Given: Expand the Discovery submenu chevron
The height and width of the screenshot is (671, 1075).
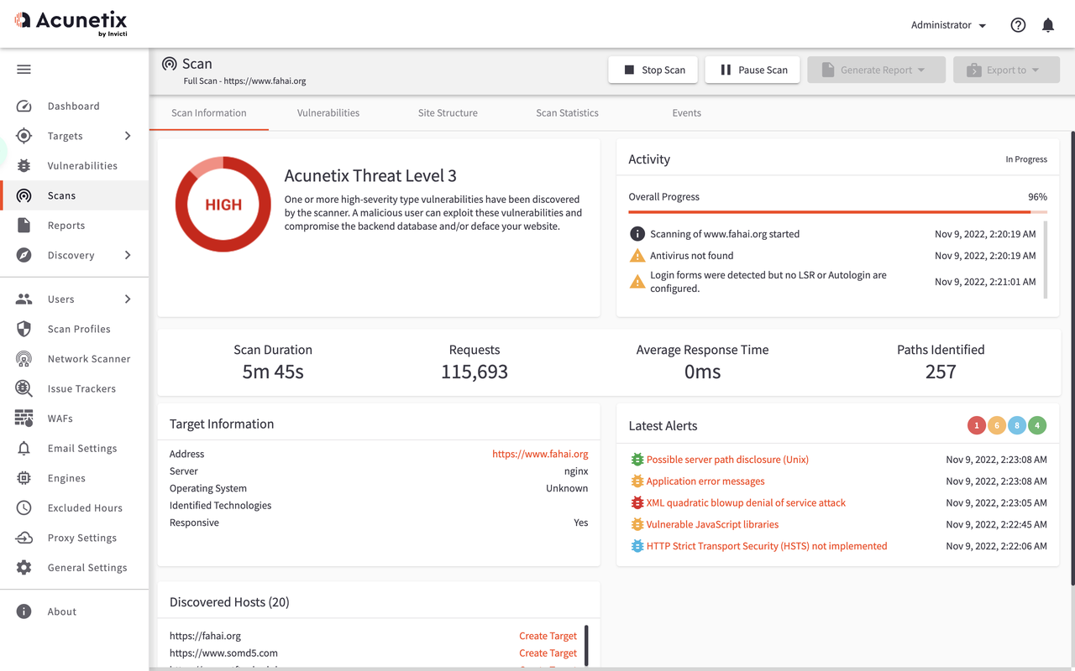Looking at the screenshot, I should pyautogui.click(x=128, y=255).
